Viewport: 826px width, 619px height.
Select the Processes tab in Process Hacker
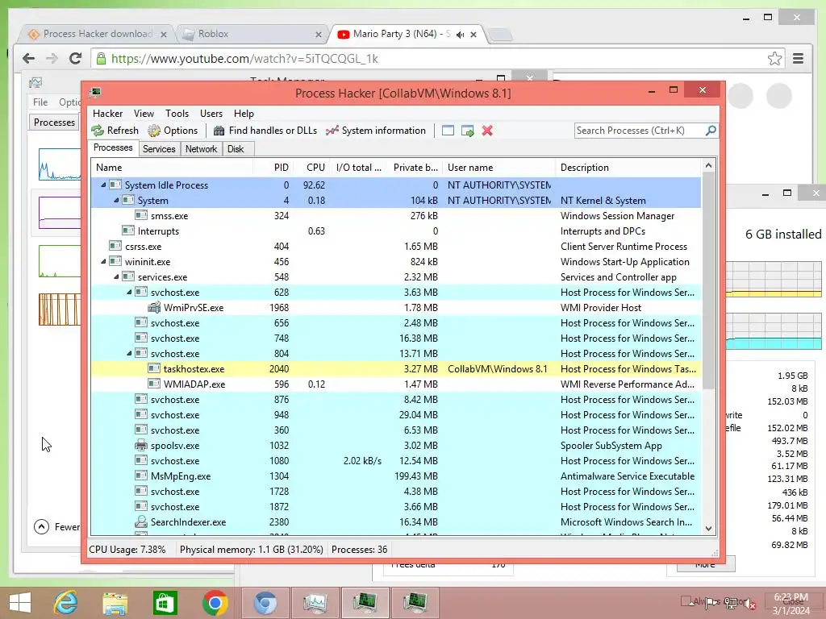pos(113,148)
